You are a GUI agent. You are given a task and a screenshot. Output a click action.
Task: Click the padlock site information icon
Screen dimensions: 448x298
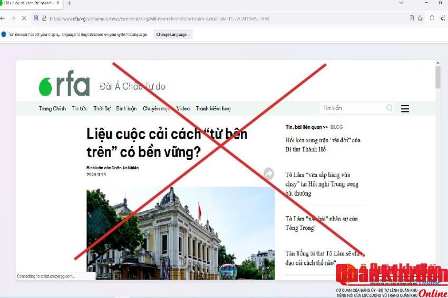point(44,18)
